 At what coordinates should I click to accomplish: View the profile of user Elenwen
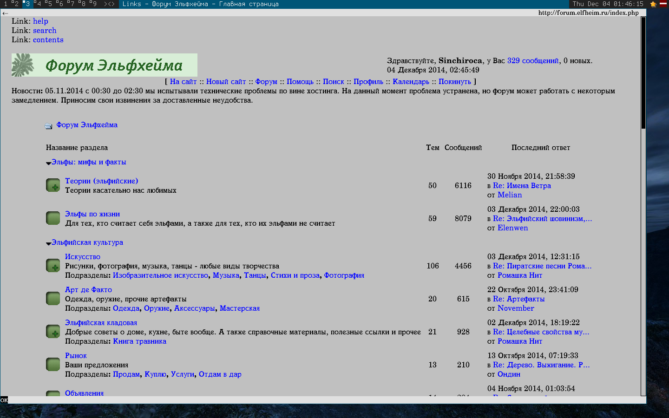click(x=513, y=228)
